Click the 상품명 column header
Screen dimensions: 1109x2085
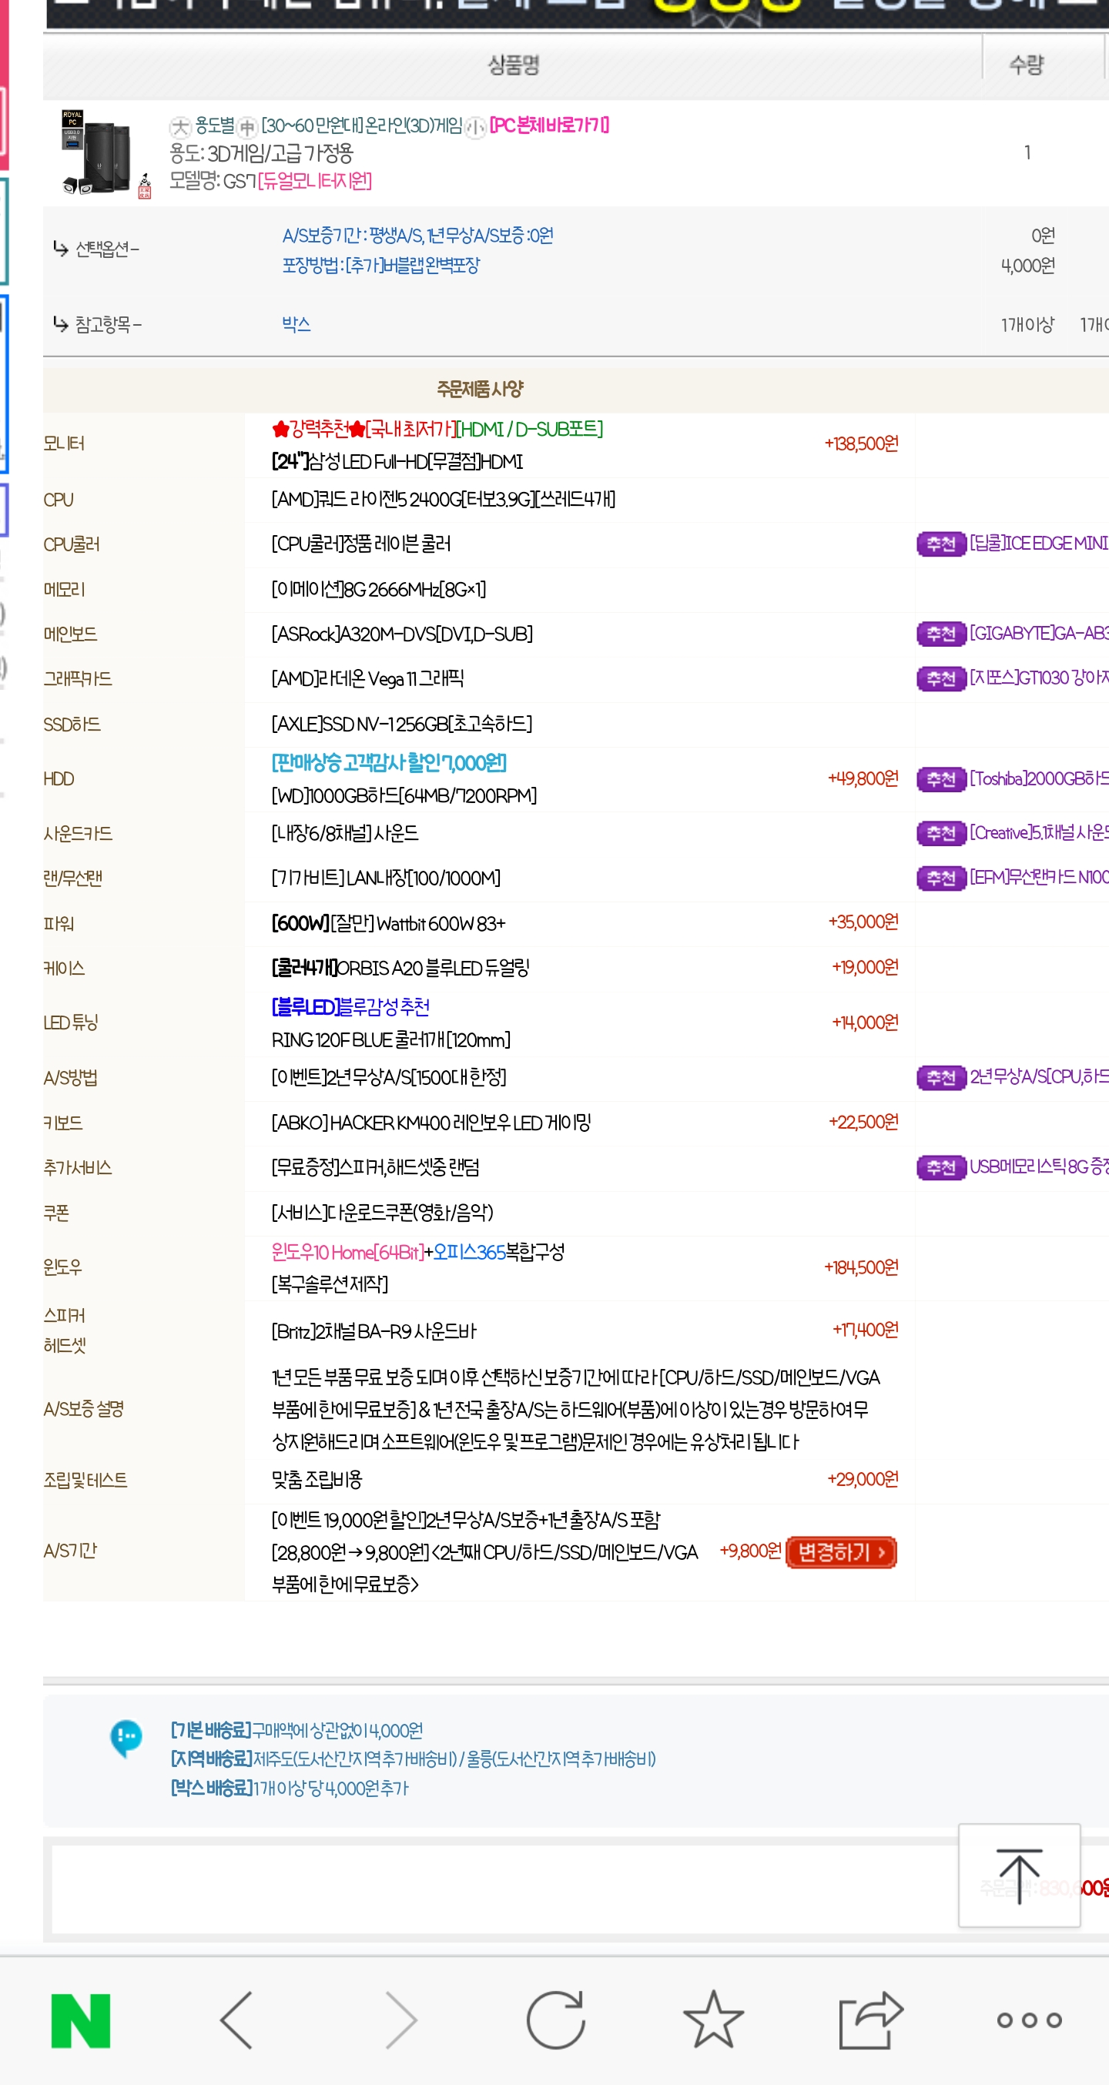point(513,65)
